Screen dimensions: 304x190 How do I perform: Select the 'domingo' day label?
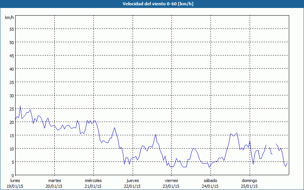point(249,180)
